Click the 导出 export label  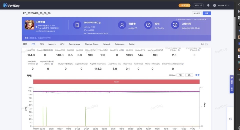tap(202, 44)
